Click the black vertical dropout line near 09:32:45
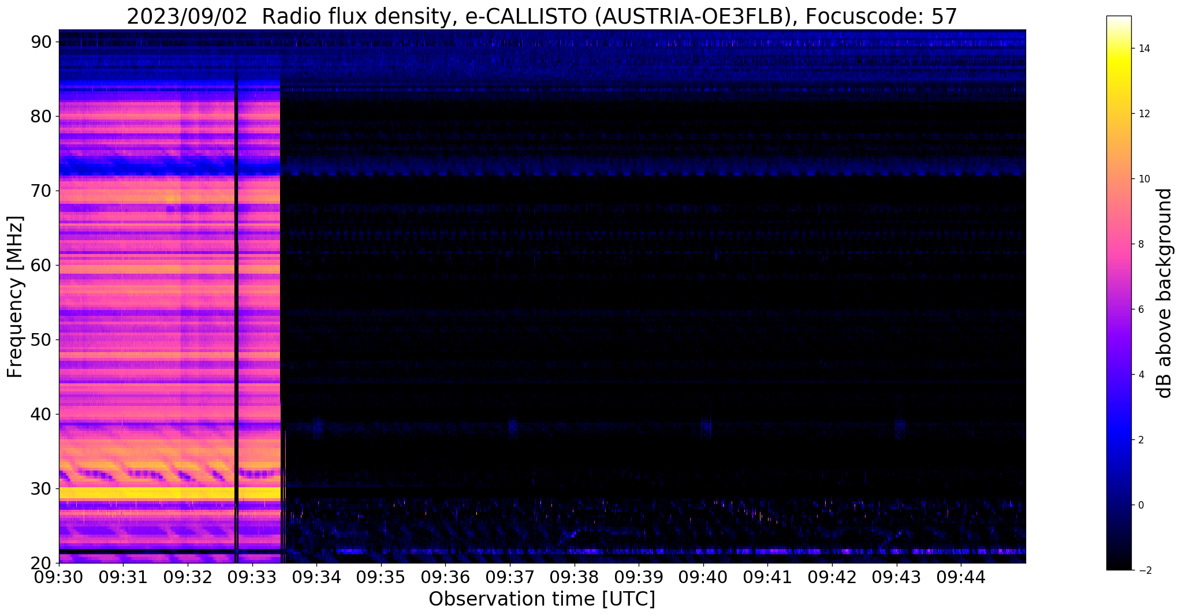This screenshot has width=1182, height=616. [236, 318]
